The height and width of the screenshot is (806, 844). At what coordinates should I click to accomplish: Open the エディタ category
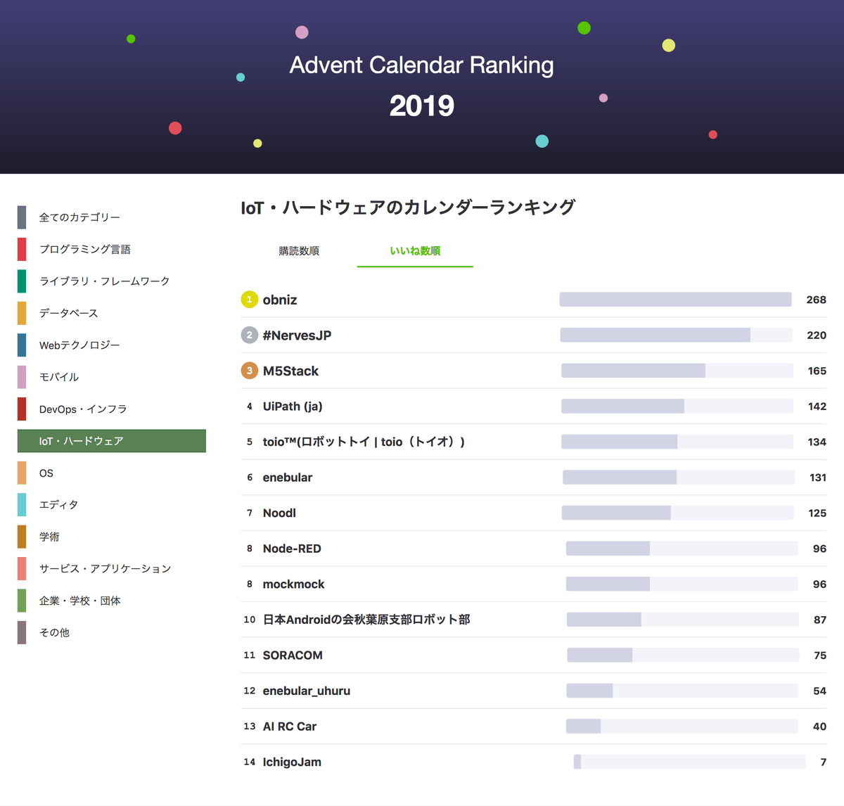pyautogui.click(x=59, y=505)
